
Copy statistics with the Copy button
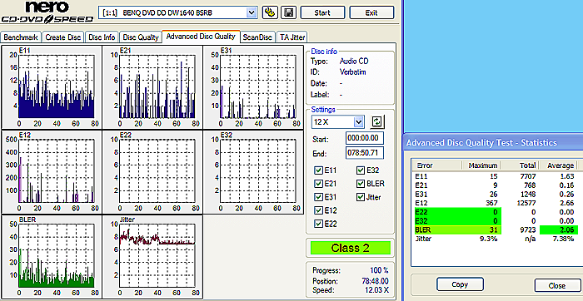(x=460, y=284)
